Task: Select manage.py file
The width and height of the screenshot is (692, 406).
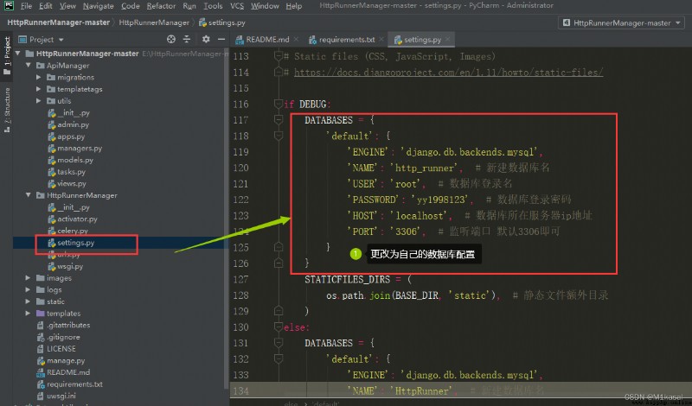Action: (x=61, y=361)
